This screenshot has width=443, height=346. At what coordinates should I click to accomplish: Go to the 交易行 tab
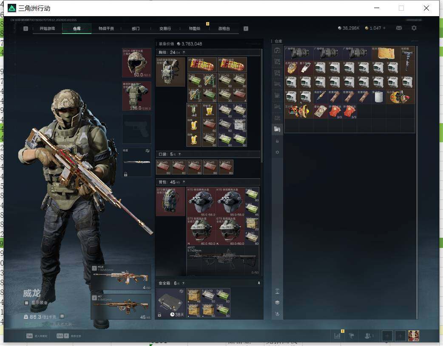click(x=165, y=28)
